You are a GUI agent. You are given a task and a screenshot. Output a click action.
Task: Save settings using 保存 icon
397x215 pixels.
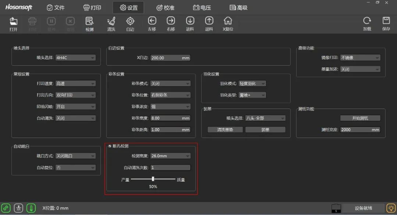coord(386,23)
